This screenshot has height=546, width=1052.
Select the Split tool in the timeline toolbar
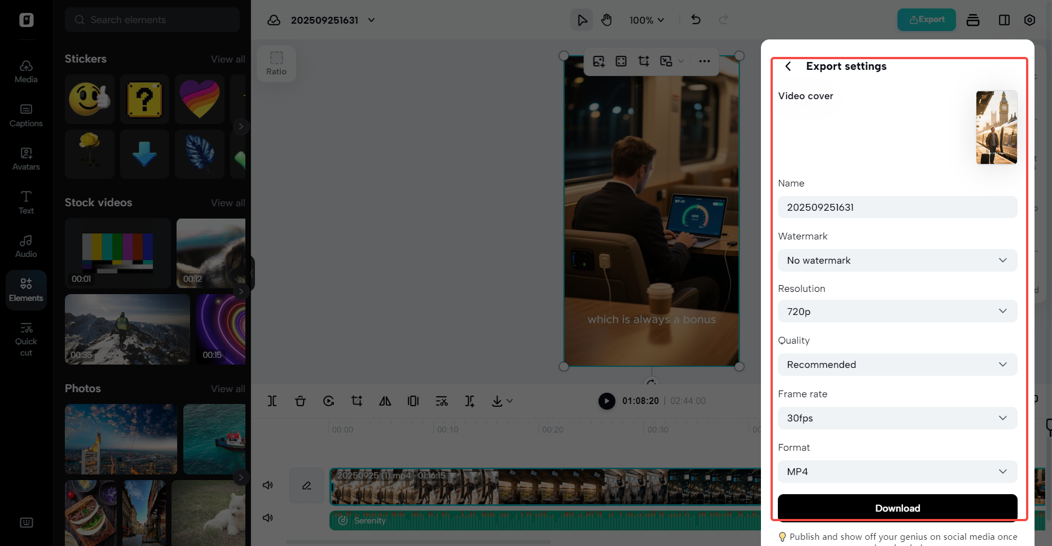(x=272, y=401)
